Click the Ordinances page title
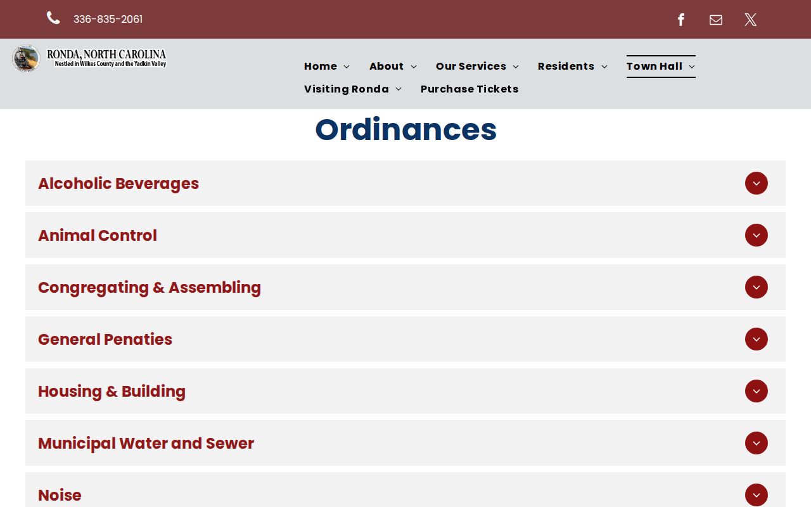Screen dimensions: 811x507 [x=405, y=129]
